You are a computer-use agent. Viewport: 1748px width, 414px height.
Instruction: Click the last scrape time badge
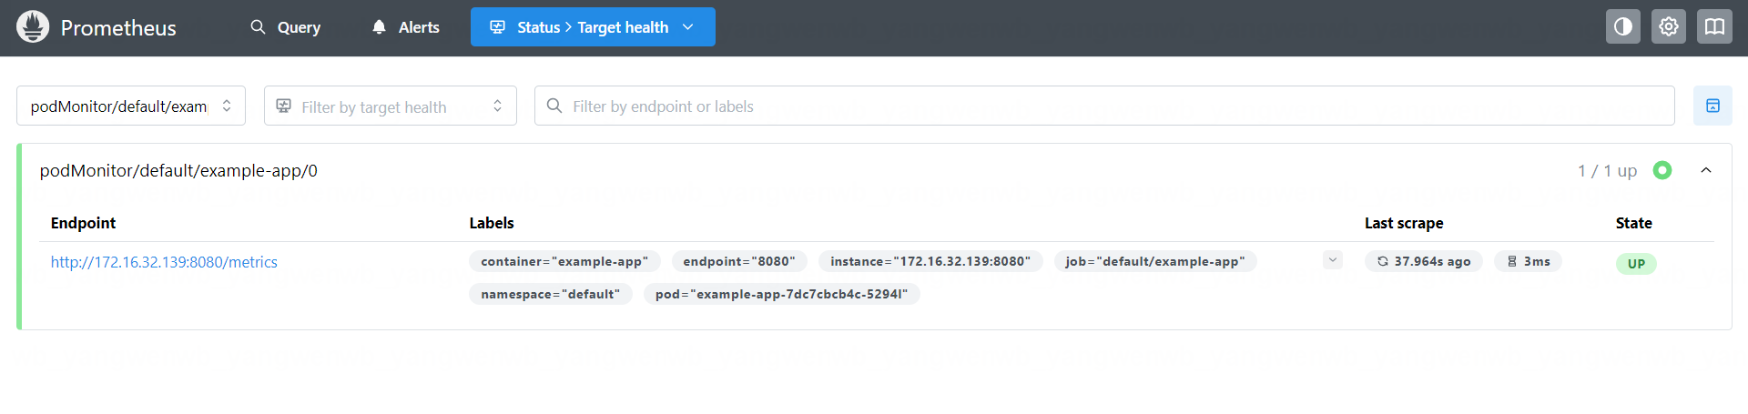pos(1423,262)
